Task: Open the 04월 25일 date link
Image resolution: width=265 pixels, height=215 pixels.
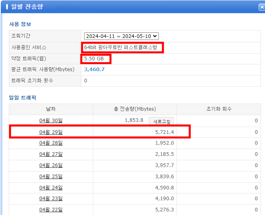Action: [x=51, y=177]
